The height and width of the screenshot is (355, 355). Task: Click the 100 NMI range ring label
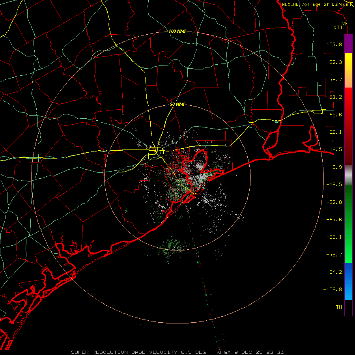click(x=177, y=31)
